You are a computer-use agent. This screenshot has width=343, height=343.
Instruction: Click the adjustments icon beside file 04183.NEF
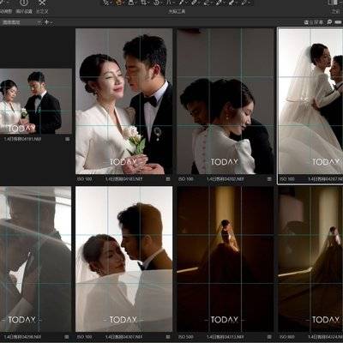(168, 179)
